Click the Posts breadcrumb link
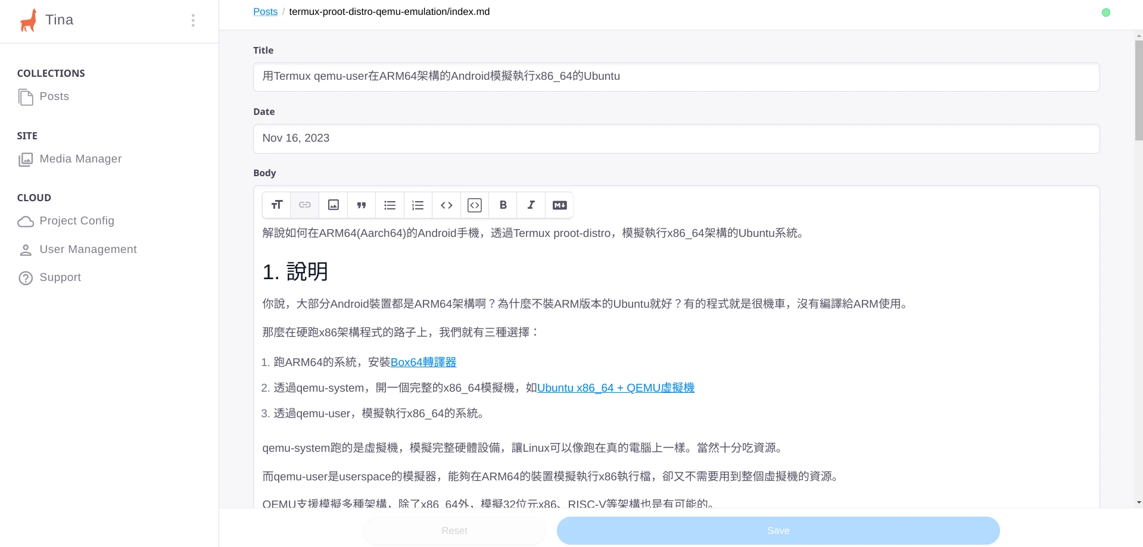 [x=265, y=12]
